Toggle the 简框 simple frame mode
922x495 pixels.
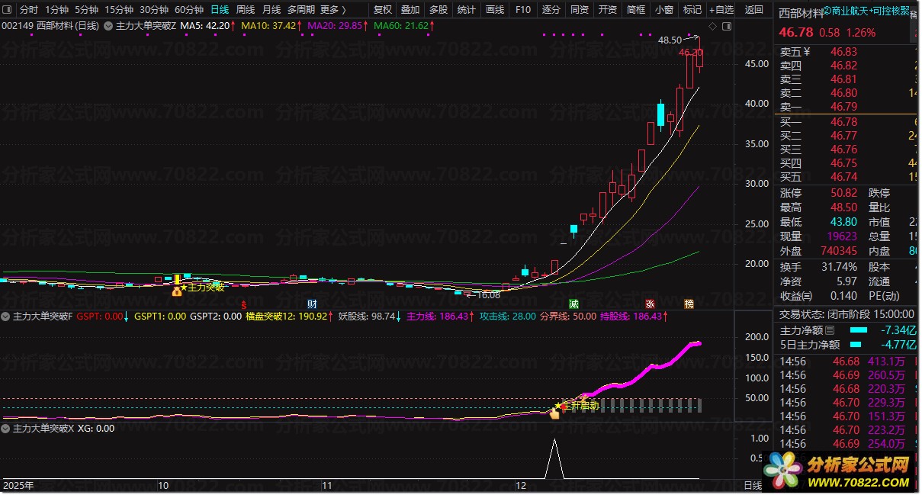pos(636,10)
